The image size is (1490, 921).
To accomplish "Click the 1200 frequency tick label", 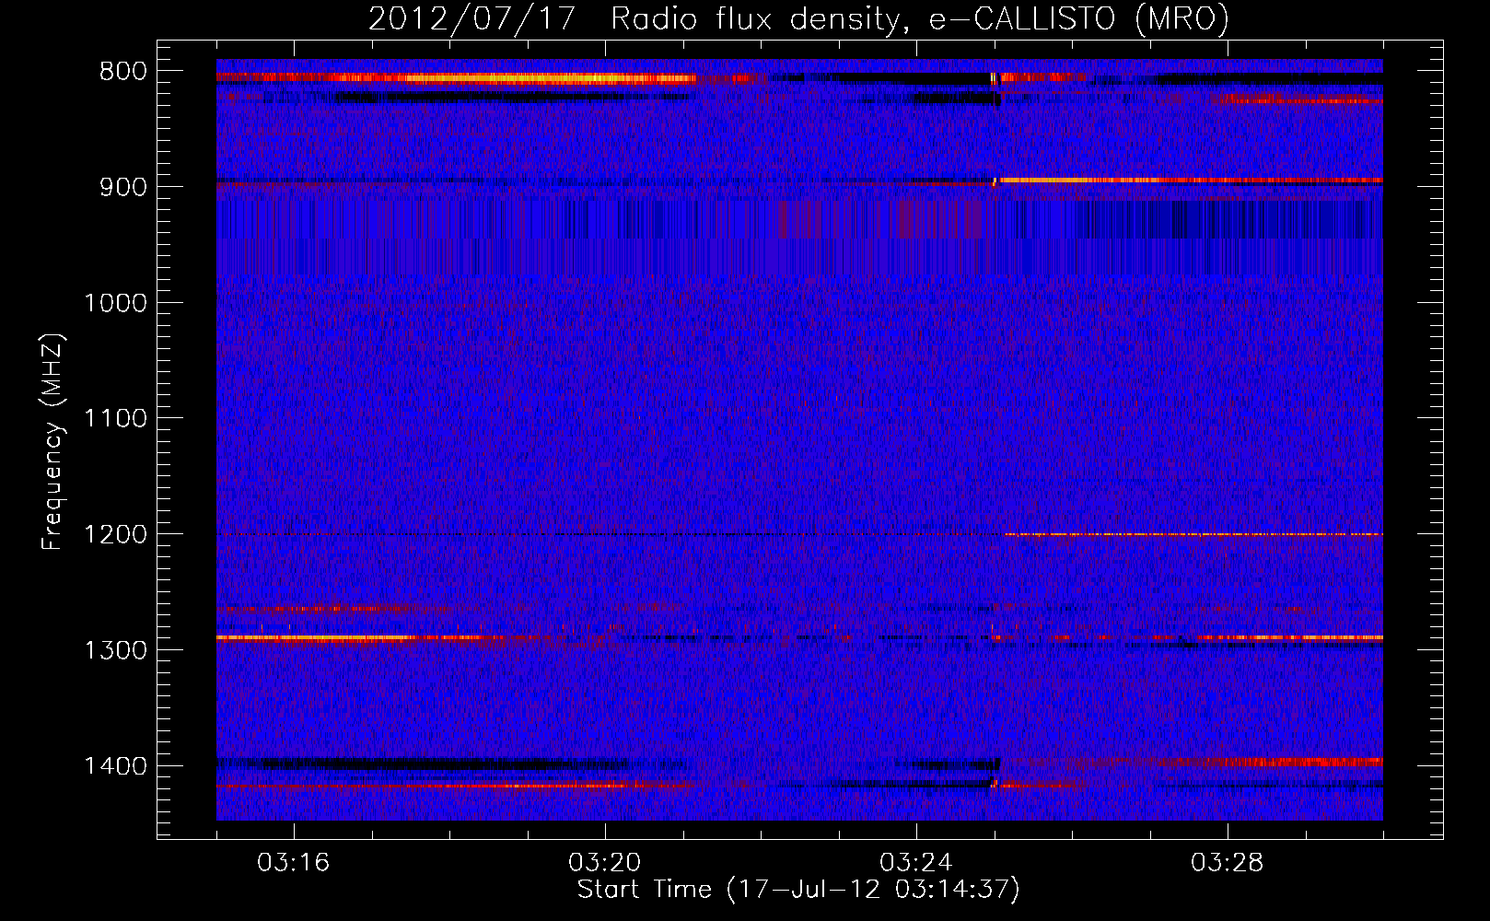I will [x=115, y=535].
